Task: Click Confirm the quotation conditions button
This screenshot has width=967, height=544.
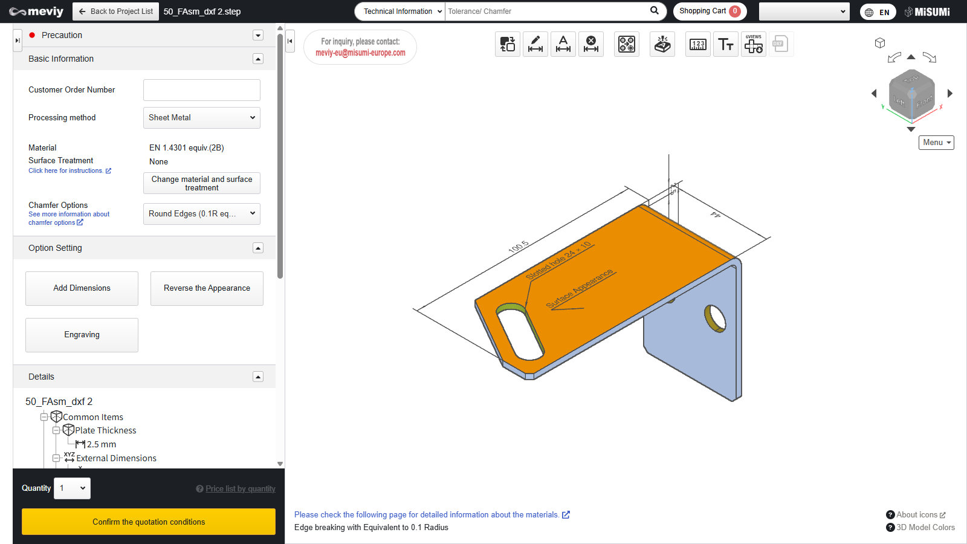Action: tap(149, 522)
